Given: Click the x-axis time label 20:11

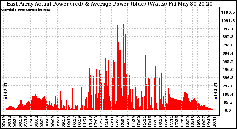Looking at the screenshot, I should 214,122.
